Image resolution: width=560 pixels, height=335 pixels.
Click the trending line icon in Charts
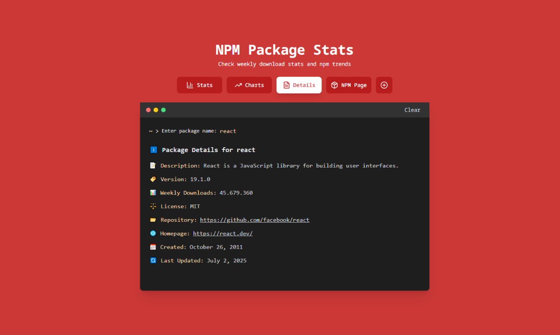click(x=238, y=85)
